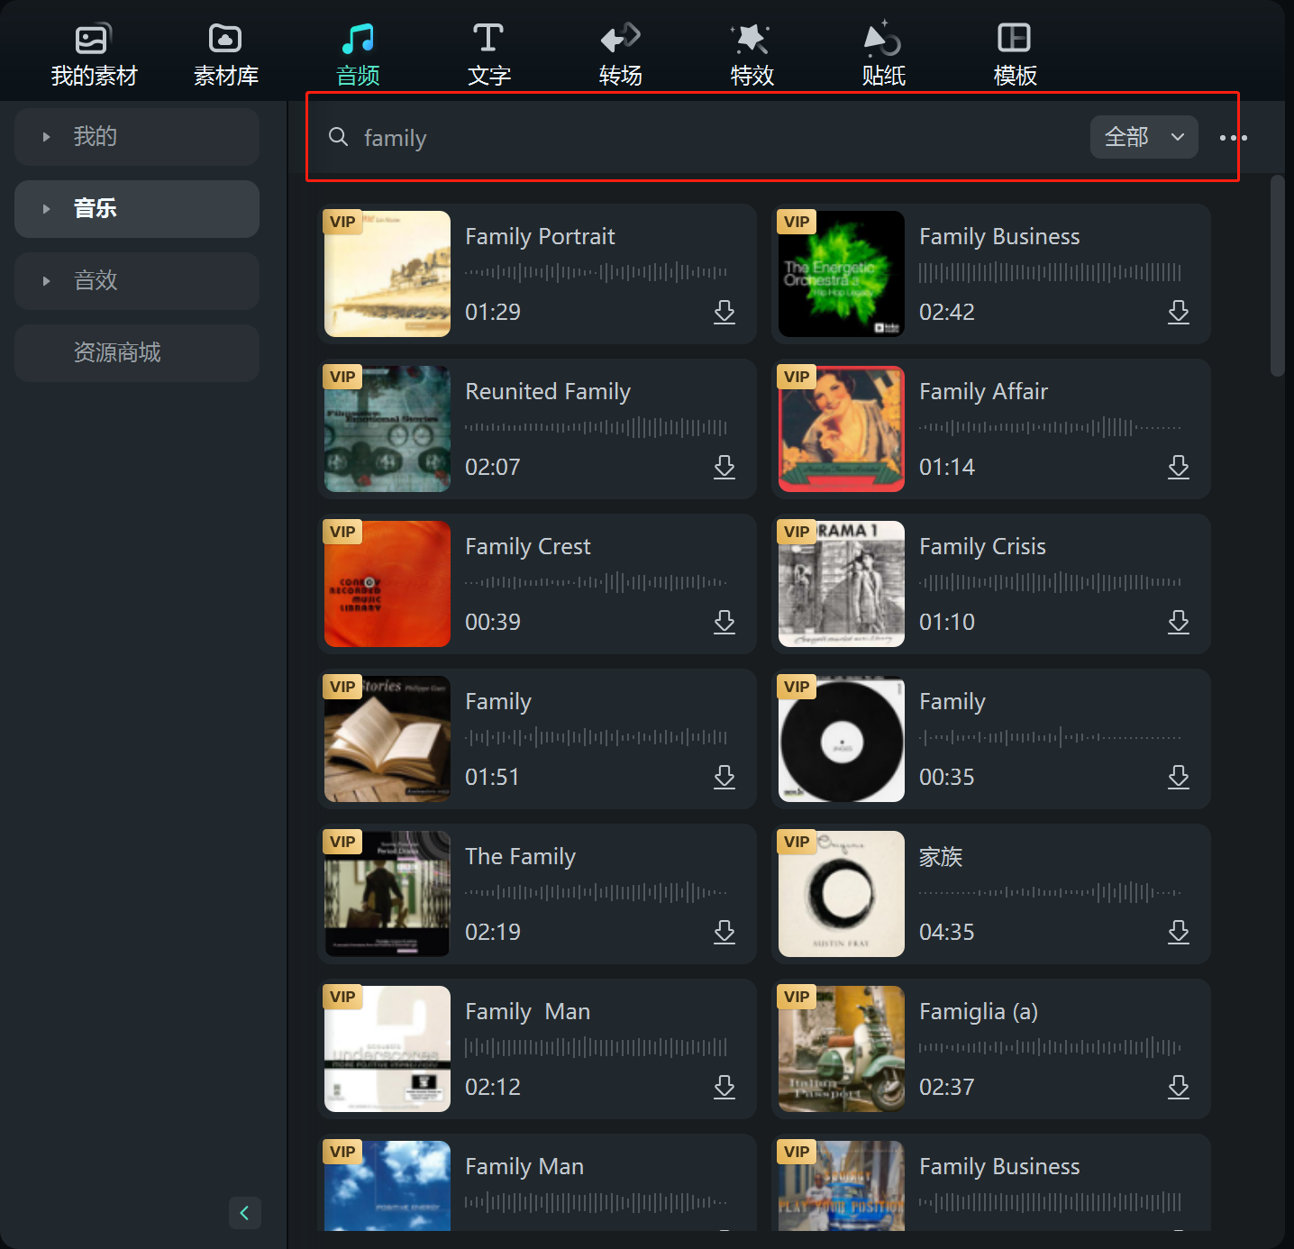1294x1249 pixels.
Task: Switch to the 特效 effects tab
Action: (752, 54)
